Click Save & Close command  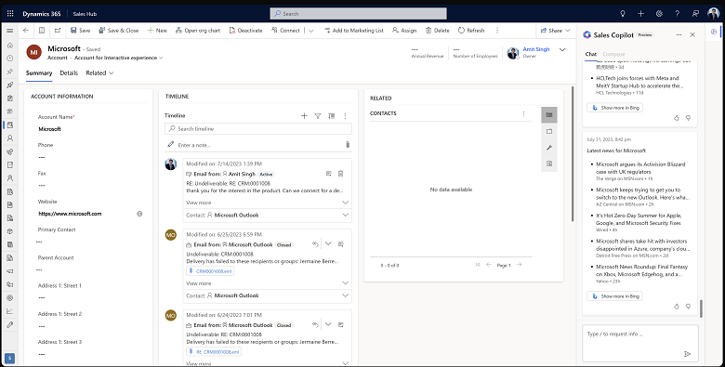coord(118,31)
